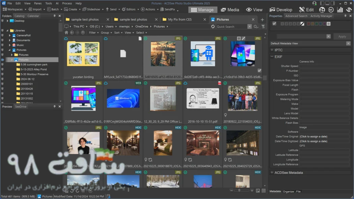Screen dimensions: 354x199
Task: Open the quick search filter funnel icon
Action: pos(263,27)
